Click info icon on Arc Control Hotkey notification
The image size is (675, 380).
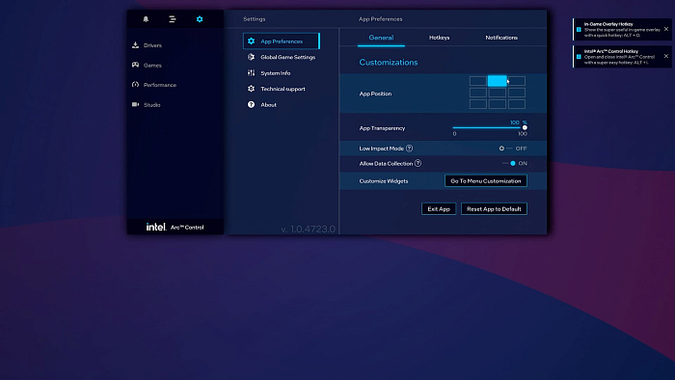tap(579, 56)
